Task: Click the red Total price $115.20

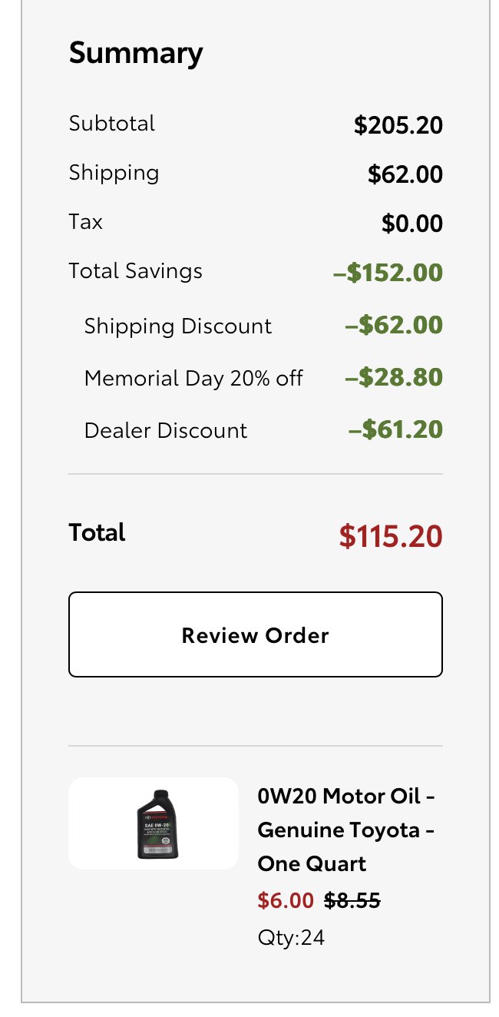Action: click(391, 536)
